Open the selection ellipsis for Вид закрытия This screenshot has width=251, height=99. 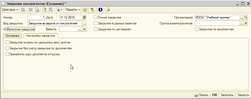[84, 23]
